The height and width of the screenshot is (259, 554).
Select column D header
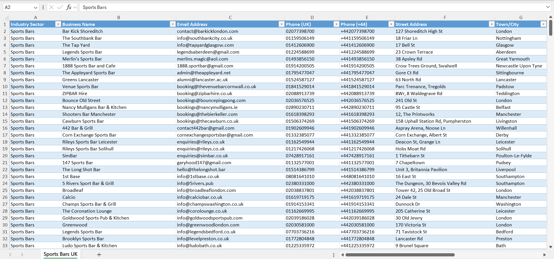(312, 18)
